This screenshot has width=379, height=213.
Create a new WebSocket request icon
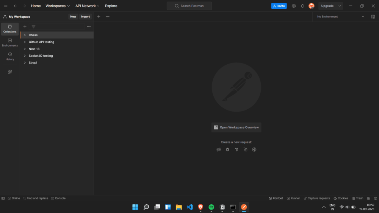[x=245, y=149]
